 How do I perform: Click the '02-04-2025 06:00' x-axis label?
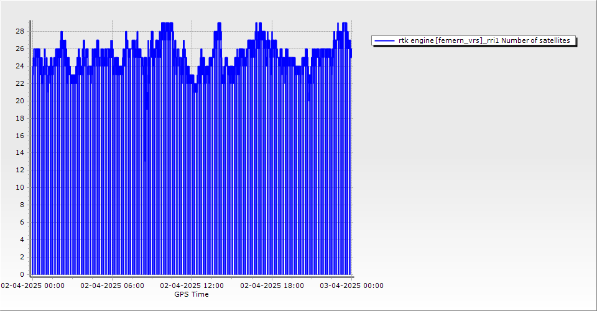[113, 286]
